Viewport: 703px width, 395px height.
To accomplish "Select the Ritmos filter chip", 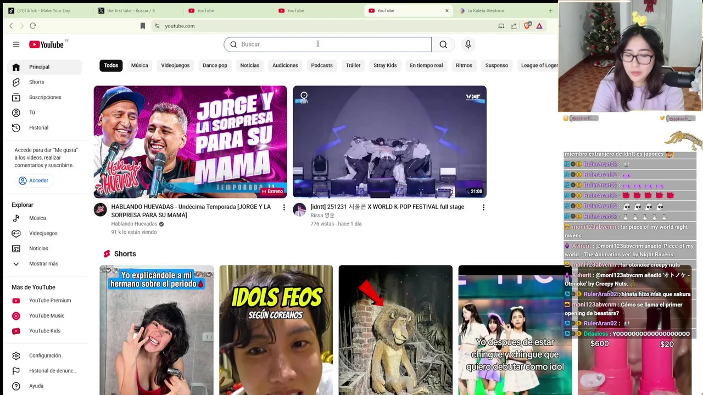I will (x=464, y=65).
